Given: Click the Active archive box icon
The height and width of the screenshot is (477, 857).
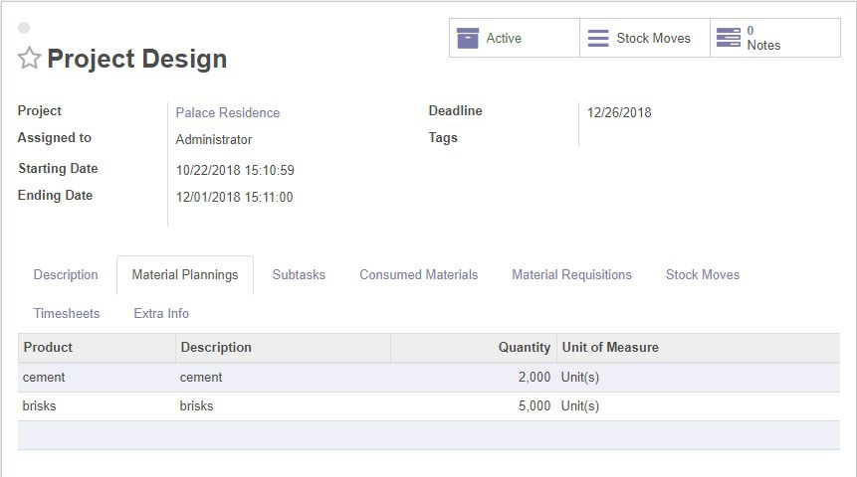Looking at the screenshot, I should [x=468, y=38].
